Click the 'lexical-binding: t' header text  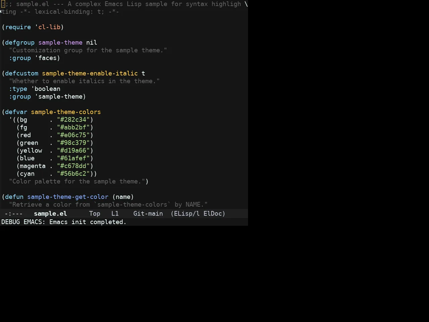click(67, 12)
